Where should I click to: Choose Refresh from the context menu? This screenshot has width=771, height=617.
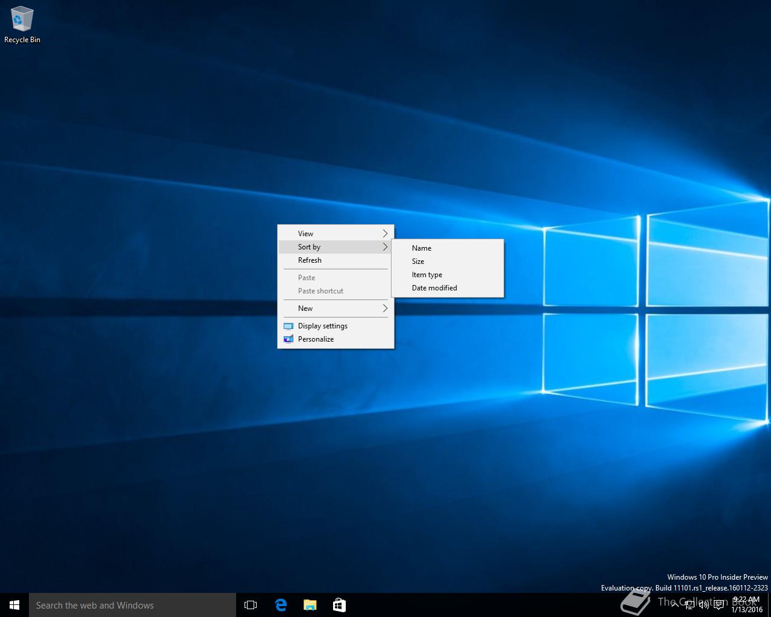[336, 260]
